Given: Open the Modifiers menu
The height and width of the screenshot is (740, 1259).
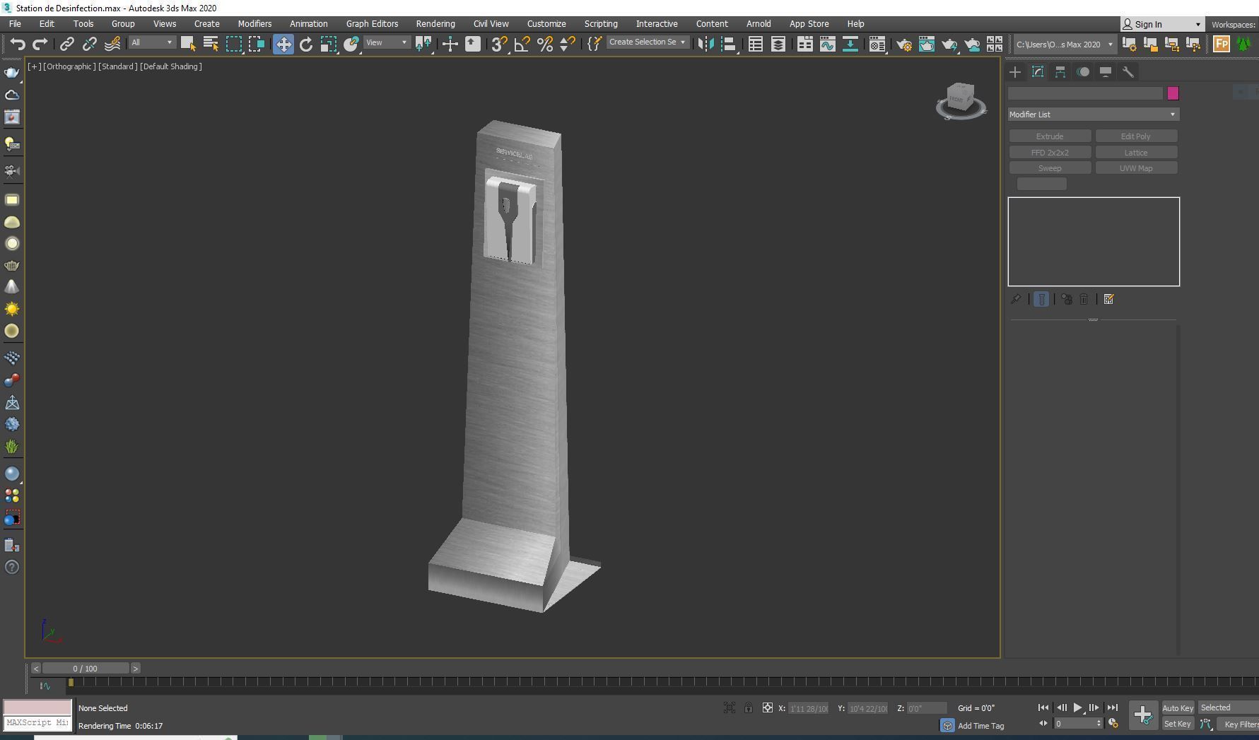Looking at the screenshot, I should click(x=254, y=24).
